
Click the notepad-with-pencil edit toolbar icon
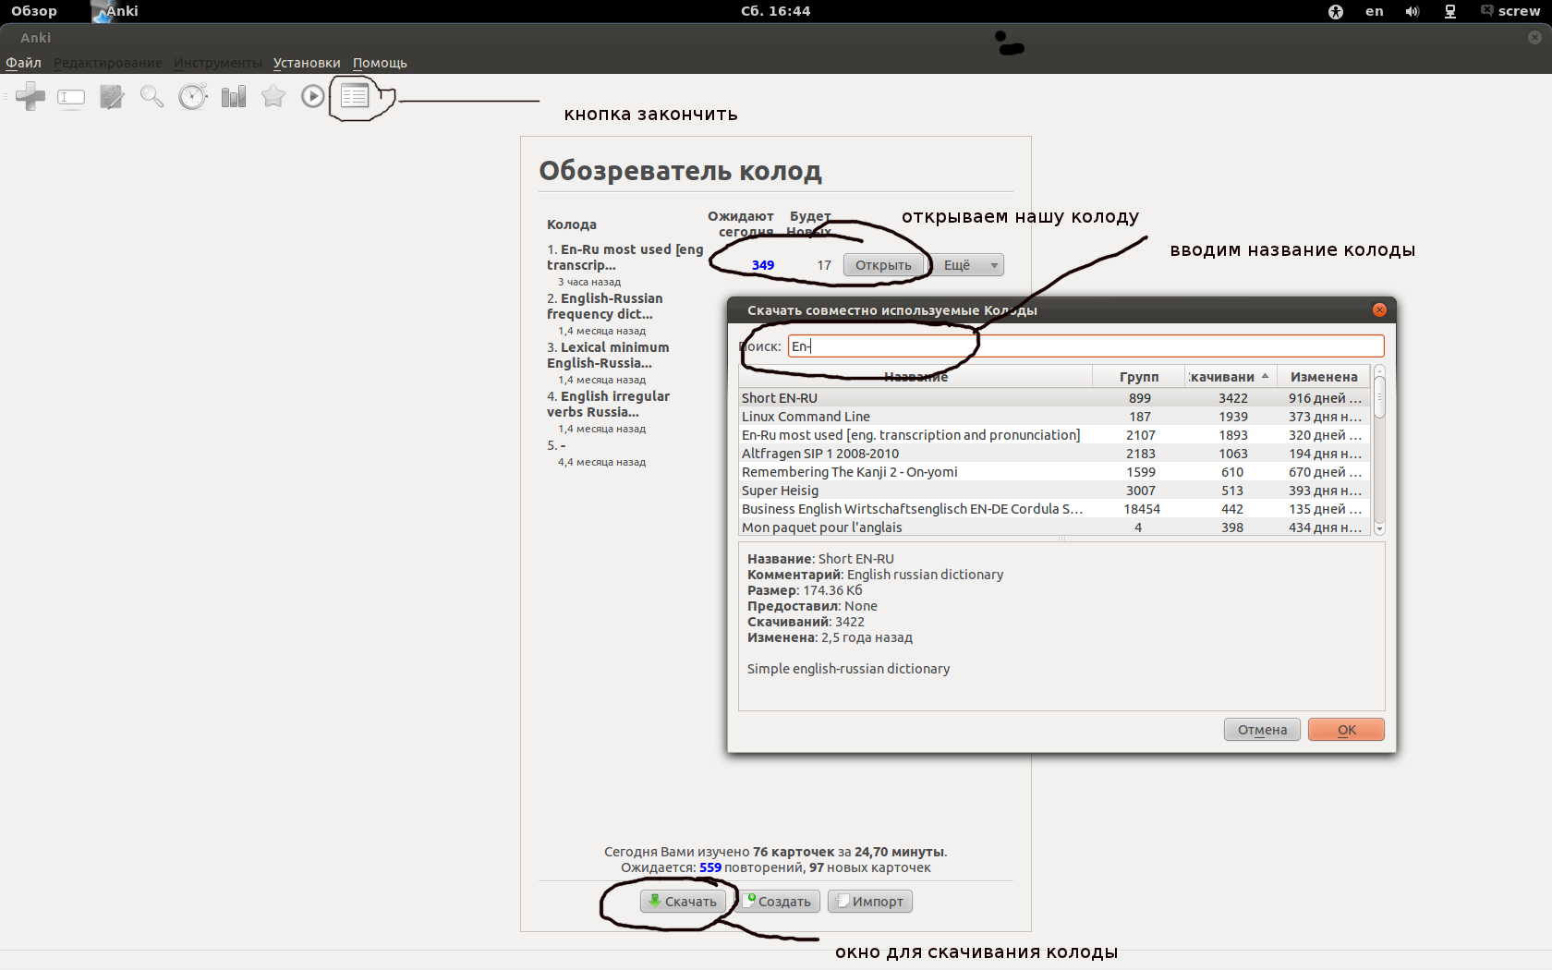(112, 96)
